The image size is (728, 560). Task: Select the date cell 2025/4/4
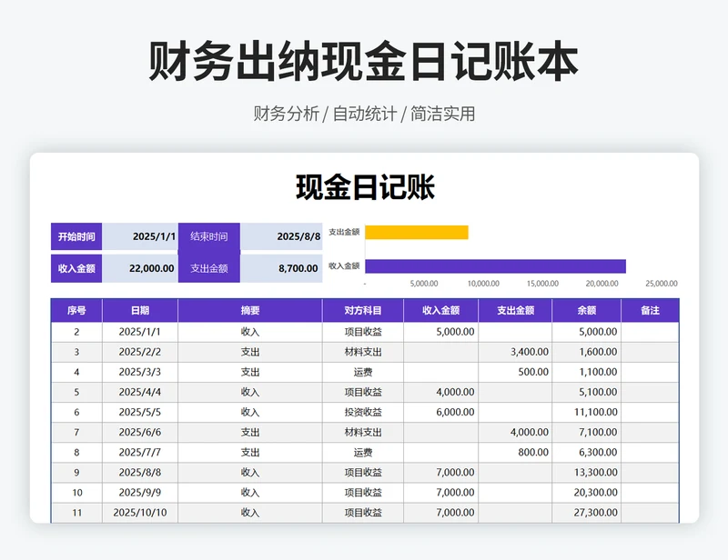140,392
